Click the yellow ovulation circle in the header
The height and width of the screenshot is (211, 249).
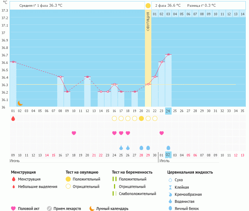click(148, 6)
